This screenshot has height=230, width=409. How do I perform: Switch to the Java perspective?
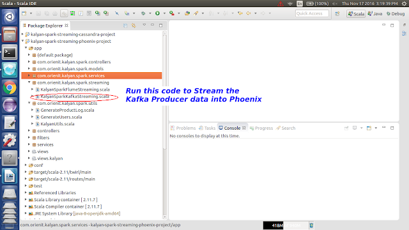[x=375, y=13]
